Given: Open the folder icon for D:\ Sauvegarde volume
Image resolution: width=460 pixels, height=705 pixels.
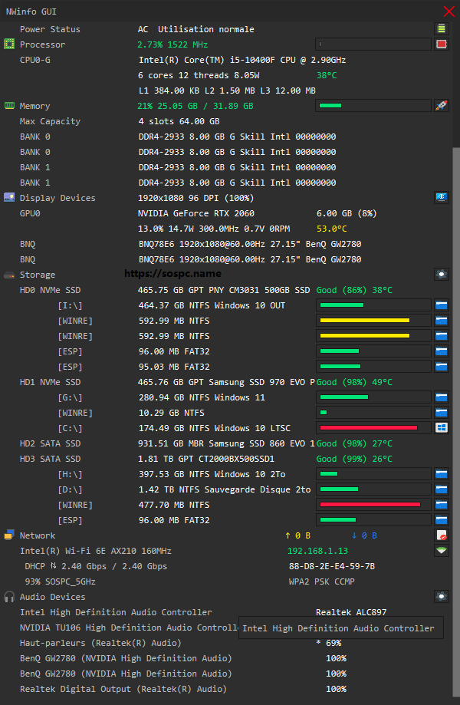Looking at the screenshot, I should point(441,489).
